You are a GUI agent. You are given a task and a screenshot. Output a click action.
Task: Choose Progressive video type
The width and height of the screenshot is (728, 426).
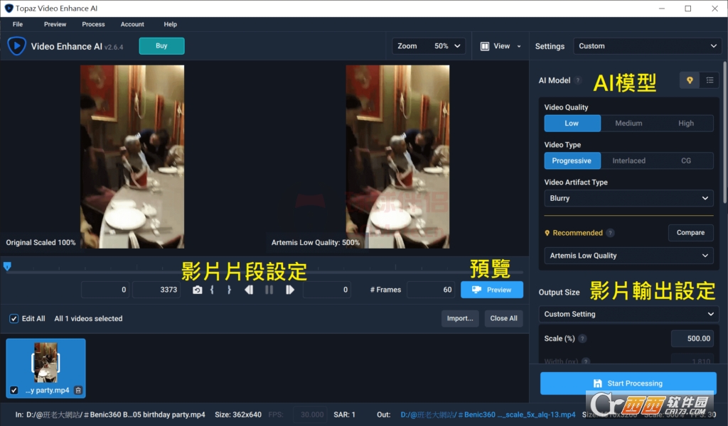coord(572,161)
